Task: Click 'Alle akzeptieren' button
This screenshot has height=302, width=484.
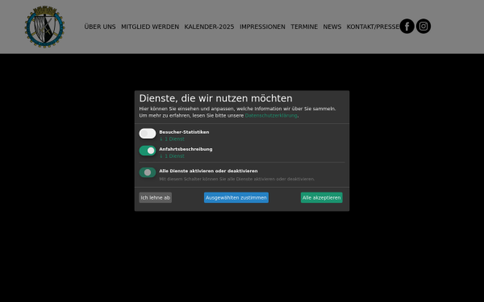Action: (x=322, y=197)
